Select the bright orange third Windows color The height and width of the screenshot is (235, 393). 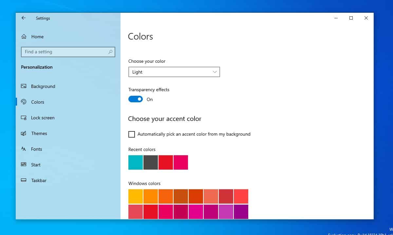(166, 196)
